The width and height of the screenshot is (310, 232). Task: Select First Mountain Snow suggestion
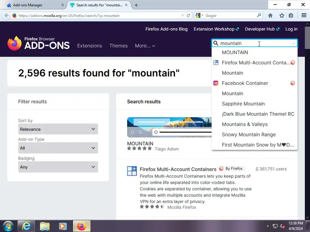254,145
